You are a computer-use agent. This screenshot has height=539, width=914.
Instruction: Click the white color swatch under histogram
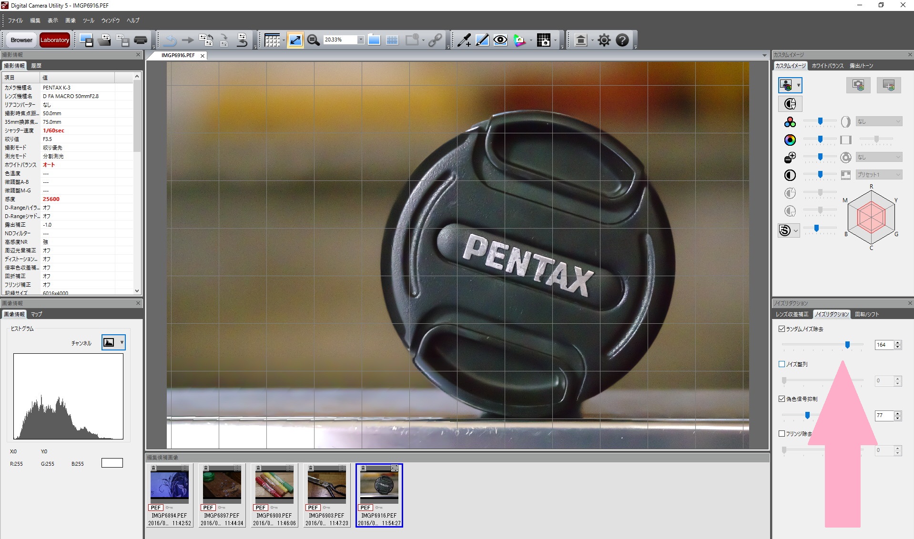[112, 463]
